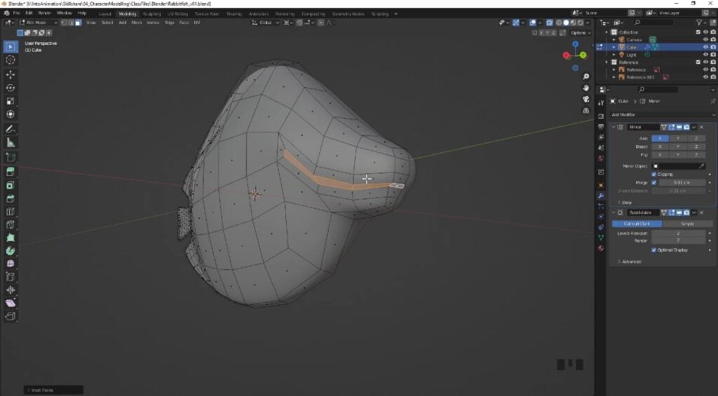The height and width of the screenshot is (396, 718).
Task: Select the Simple subdivision type button
Action: tap(687, 224)
